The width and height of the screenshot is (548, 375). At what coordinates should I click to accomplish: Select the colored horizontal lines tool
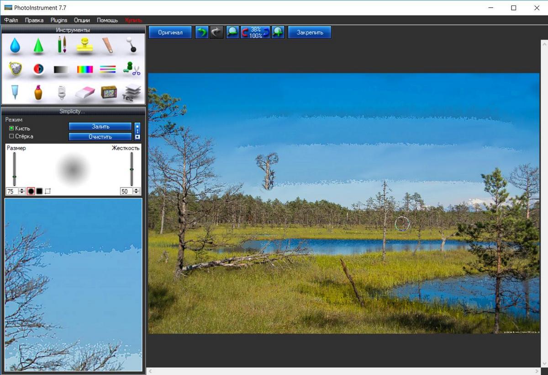pyautogui.click(x=108, y=69)
